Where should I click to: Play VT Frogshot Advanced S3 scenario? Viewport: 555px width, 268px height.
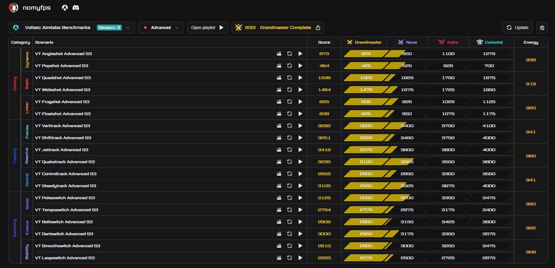[300, 101]
